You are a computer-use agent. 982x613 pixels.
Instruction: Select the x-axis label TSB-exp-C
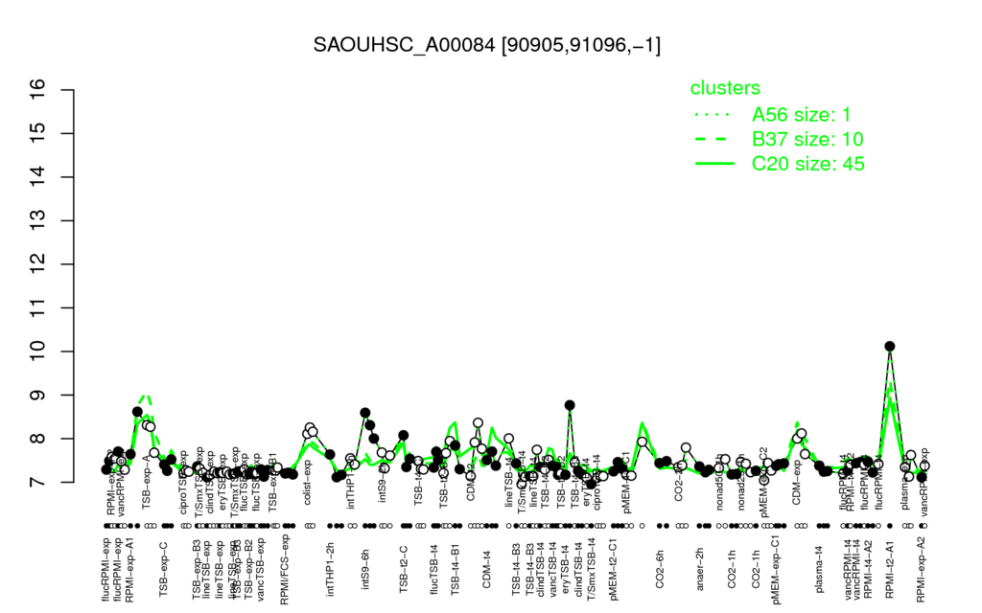(164, 569)
